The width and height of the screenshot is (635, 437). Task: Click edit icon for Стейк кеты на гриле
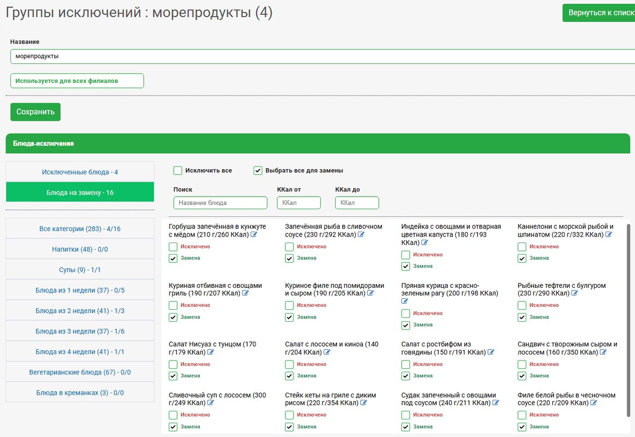tap(363, 403)
